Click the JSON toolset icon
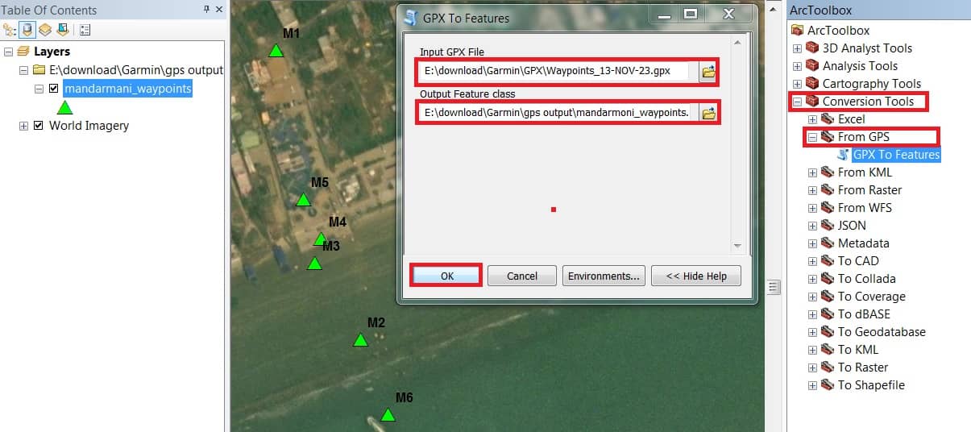971x432 pixels. (x=828, y=226)
